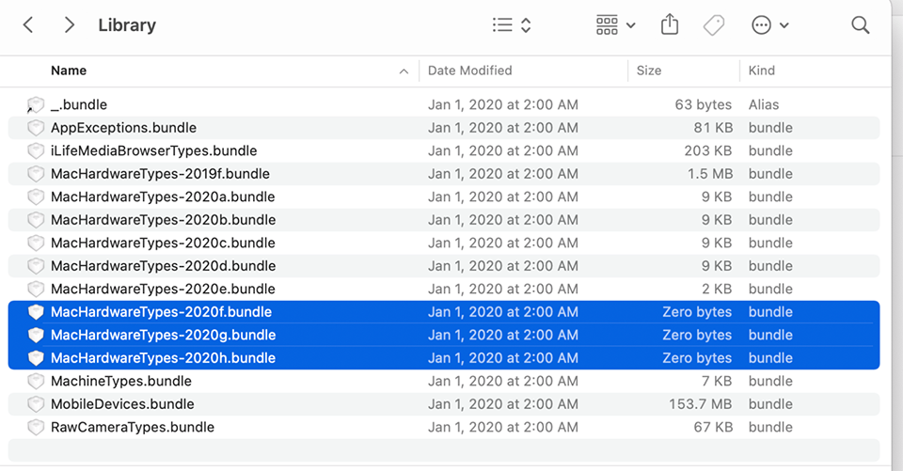Image resolution: width=903 pixels, height=471 pixels.
Task: Click the Search magnifier icon
Action: (x=861, y=25)
